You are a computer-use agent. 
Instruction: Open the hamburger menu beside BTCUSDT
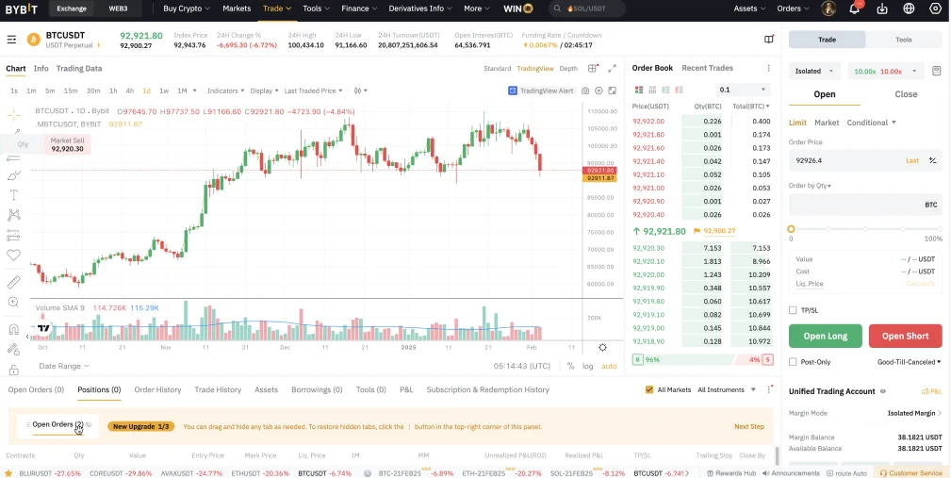pyautogui.click(x=11, y=40)
